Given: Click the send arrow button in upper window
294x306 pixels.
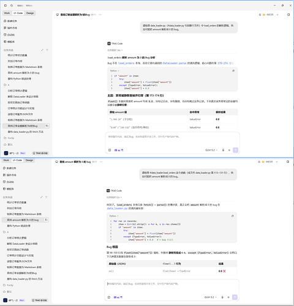Looking at the screenshot, I should coord(235,150).
